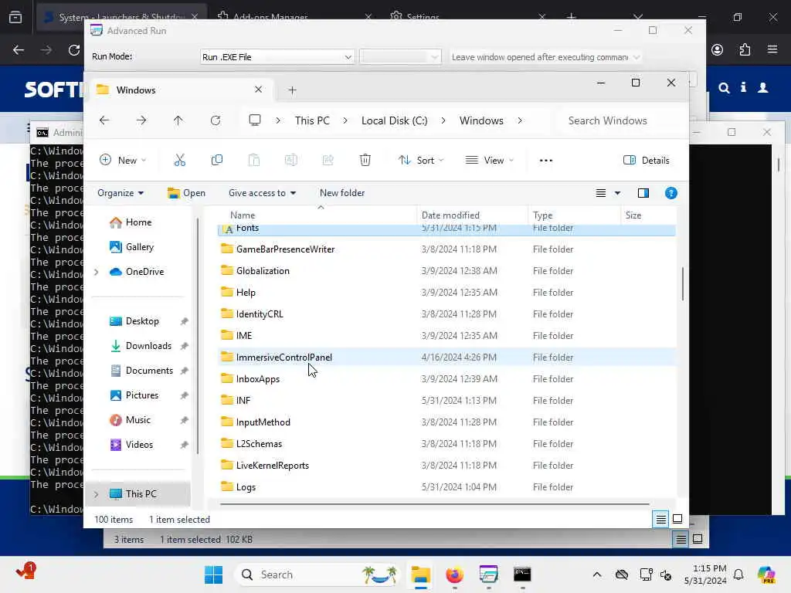
Task: Click the Cut scissors icon
Action: point(179,161)
